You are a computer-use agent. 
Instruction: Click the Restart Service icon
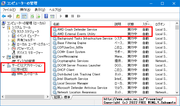click(79, 16)
